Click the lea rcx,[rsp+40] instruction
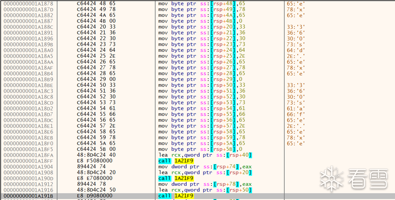 (205, 155)
